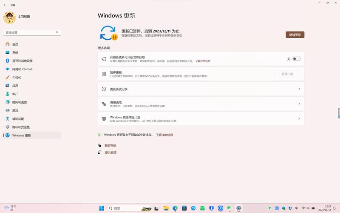
Task: Click the update history clock icon
Action: (x=104, y=89)
